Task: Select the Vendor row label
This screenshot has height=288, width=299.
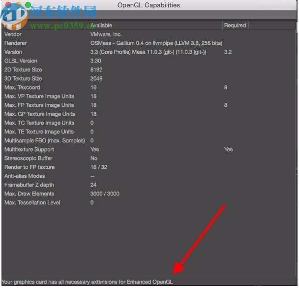Action: [x=13, y=34]
